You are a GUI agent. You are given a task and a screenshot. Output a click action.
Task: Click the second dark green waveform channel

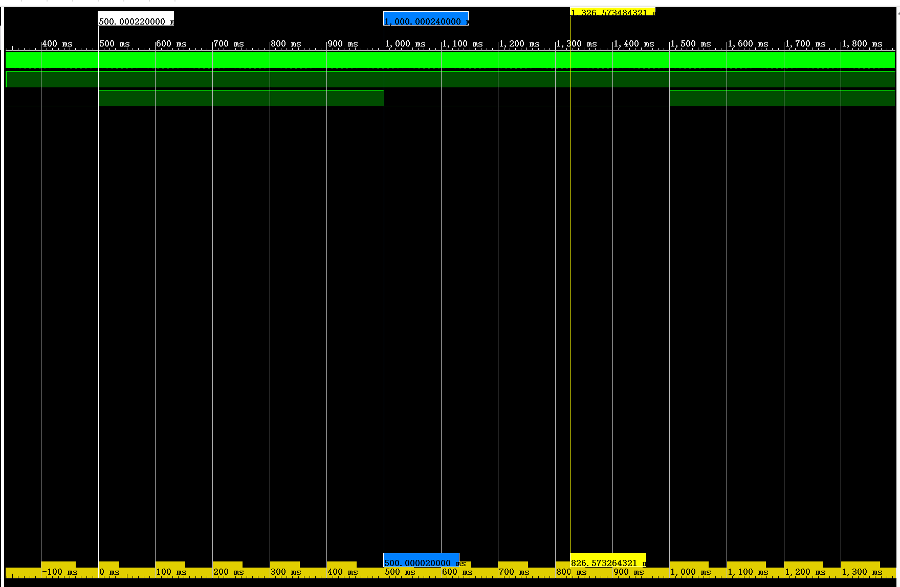450,79
